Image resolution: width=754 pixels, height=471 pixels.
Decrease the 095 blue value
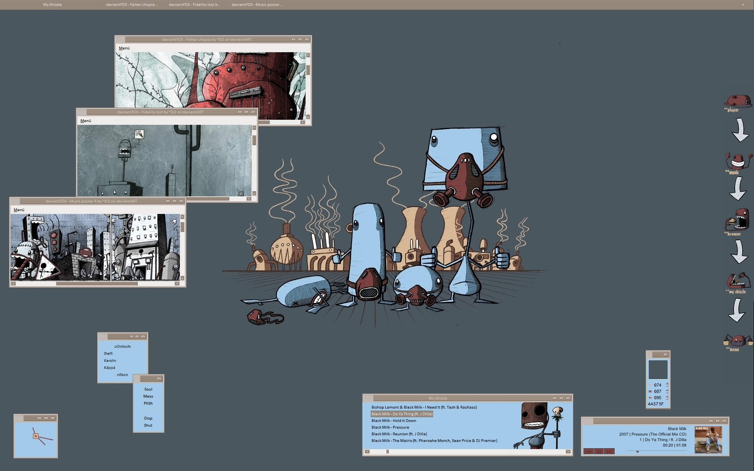tap(667, 400)
